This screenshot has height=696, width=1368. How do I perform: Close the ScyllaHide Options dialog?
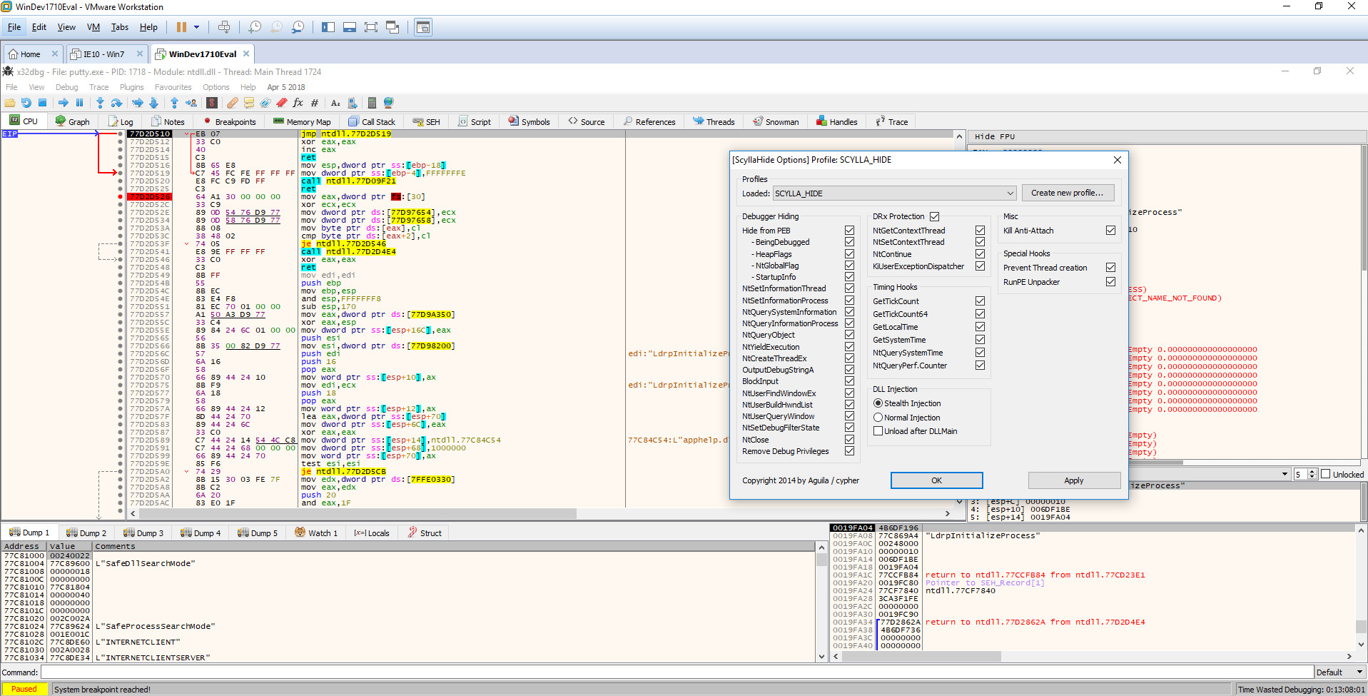1118,160
